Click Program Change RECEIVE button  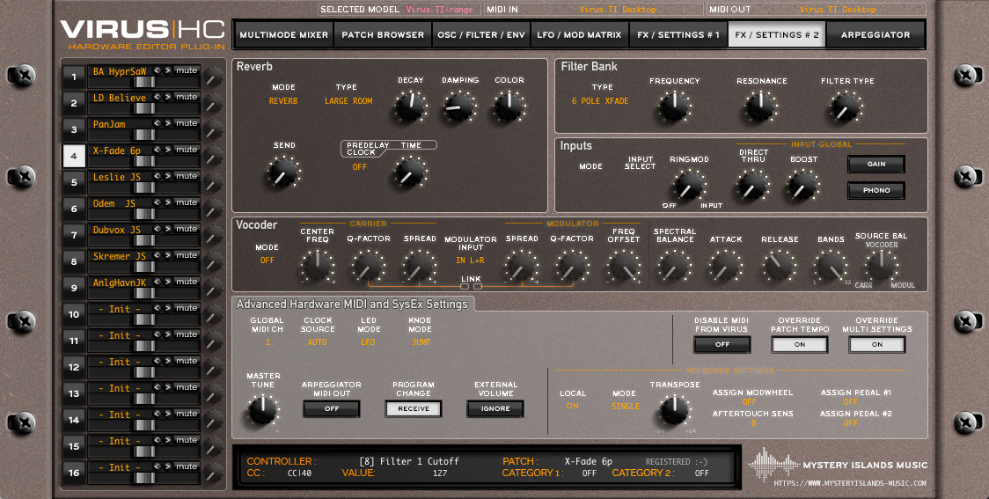coord(414,408)
